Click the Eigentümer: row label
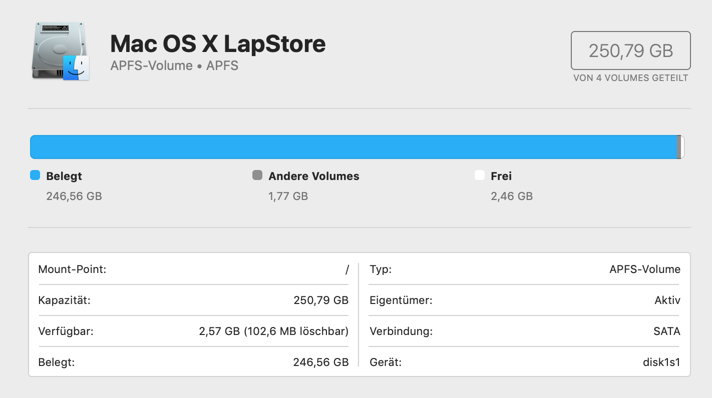 click(x=401, y=300)
